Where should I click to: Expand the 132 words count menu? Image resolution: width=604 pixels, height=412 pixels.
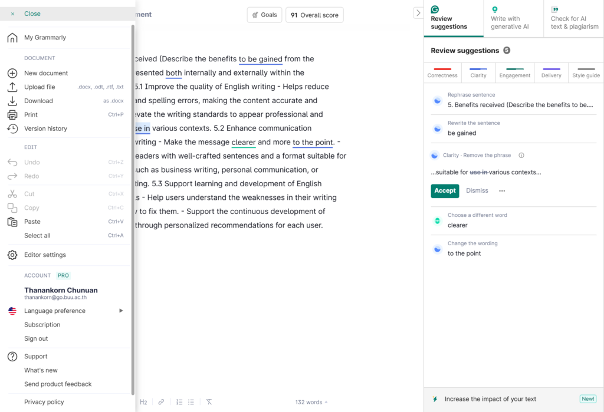point(311,402)
